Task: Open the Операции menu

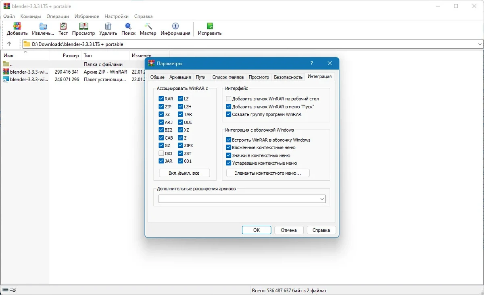Action: pos(58,17)
